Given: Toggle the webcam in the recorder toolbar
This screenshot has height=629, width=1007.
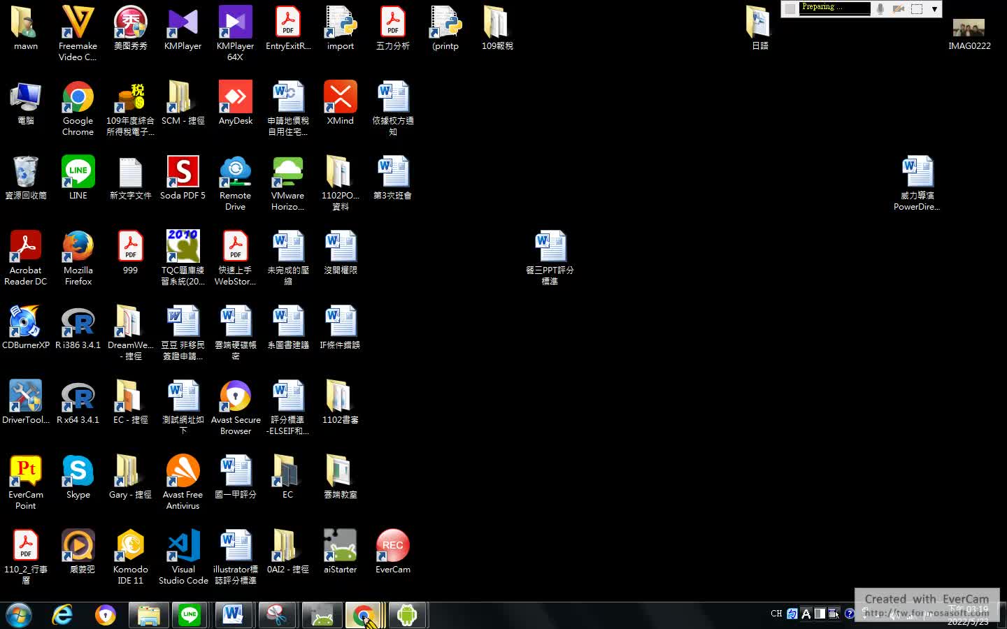Looking at the screenshot, I should point(899,8).
